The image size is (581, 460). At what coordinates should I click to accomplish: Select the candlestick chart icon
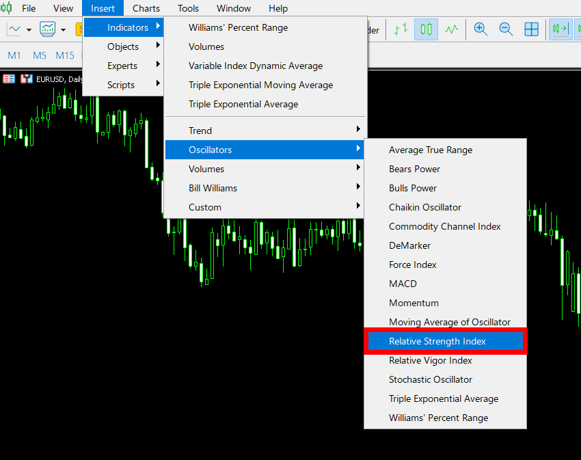click(426, 29)
